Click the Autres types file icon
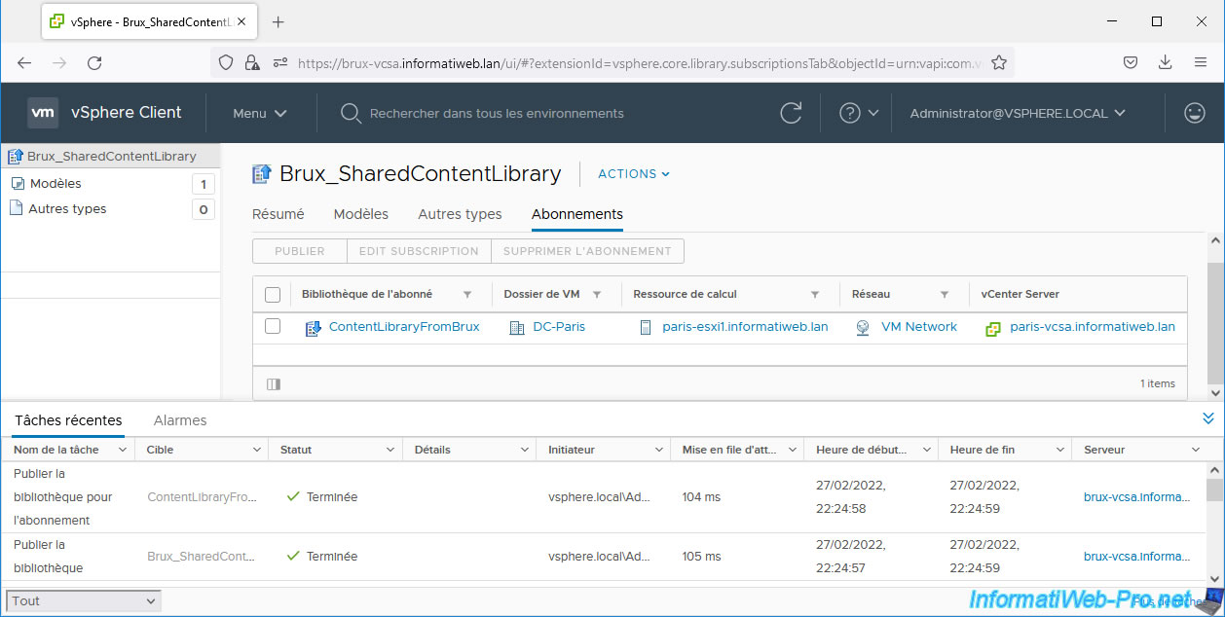 click(16, 208)
